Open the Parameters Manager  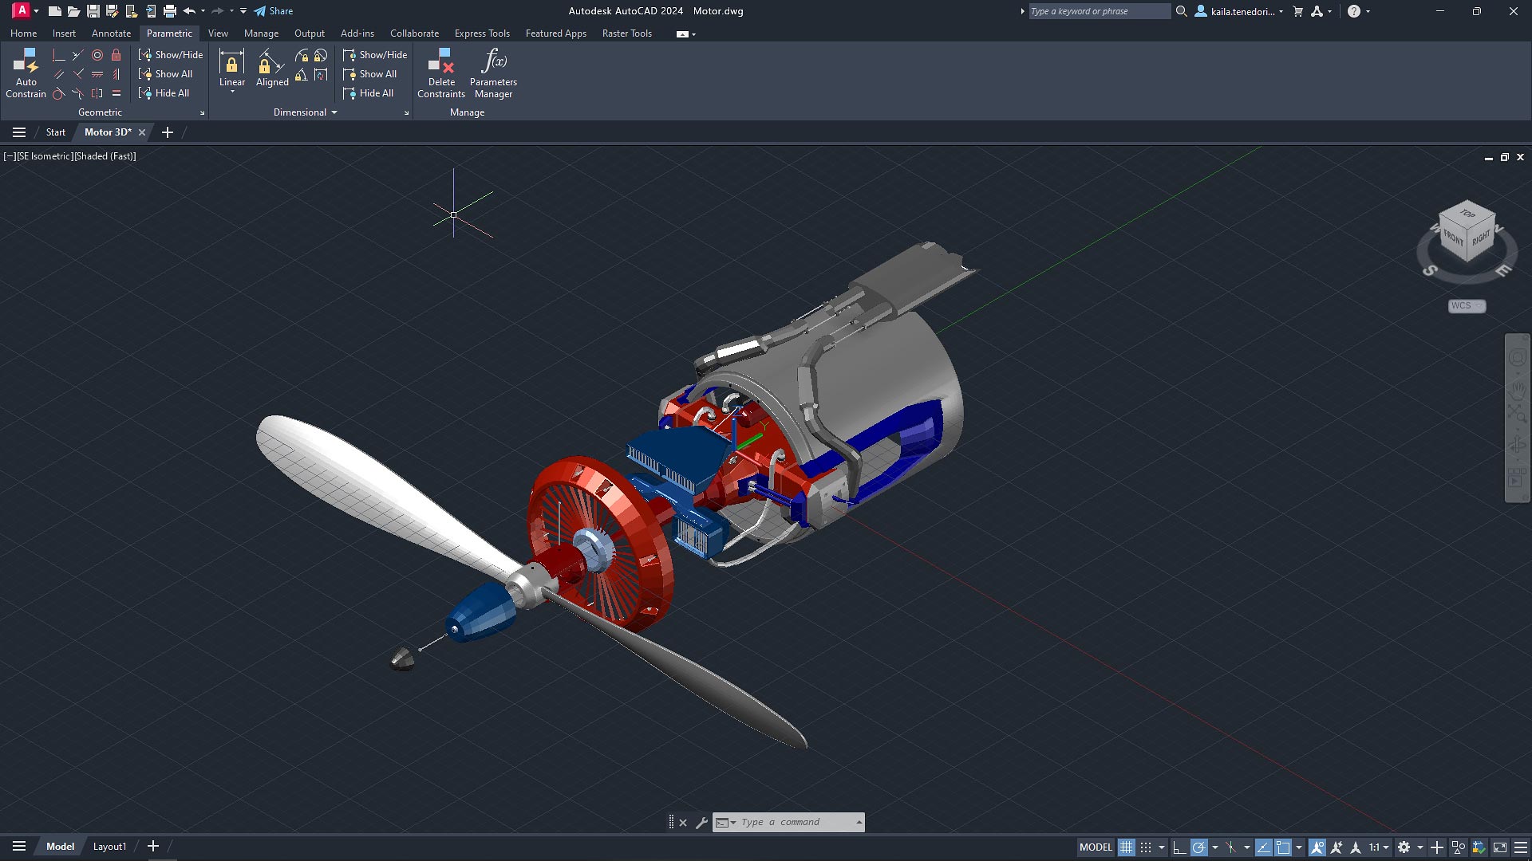pyautogui.click(x=492, y=73)
